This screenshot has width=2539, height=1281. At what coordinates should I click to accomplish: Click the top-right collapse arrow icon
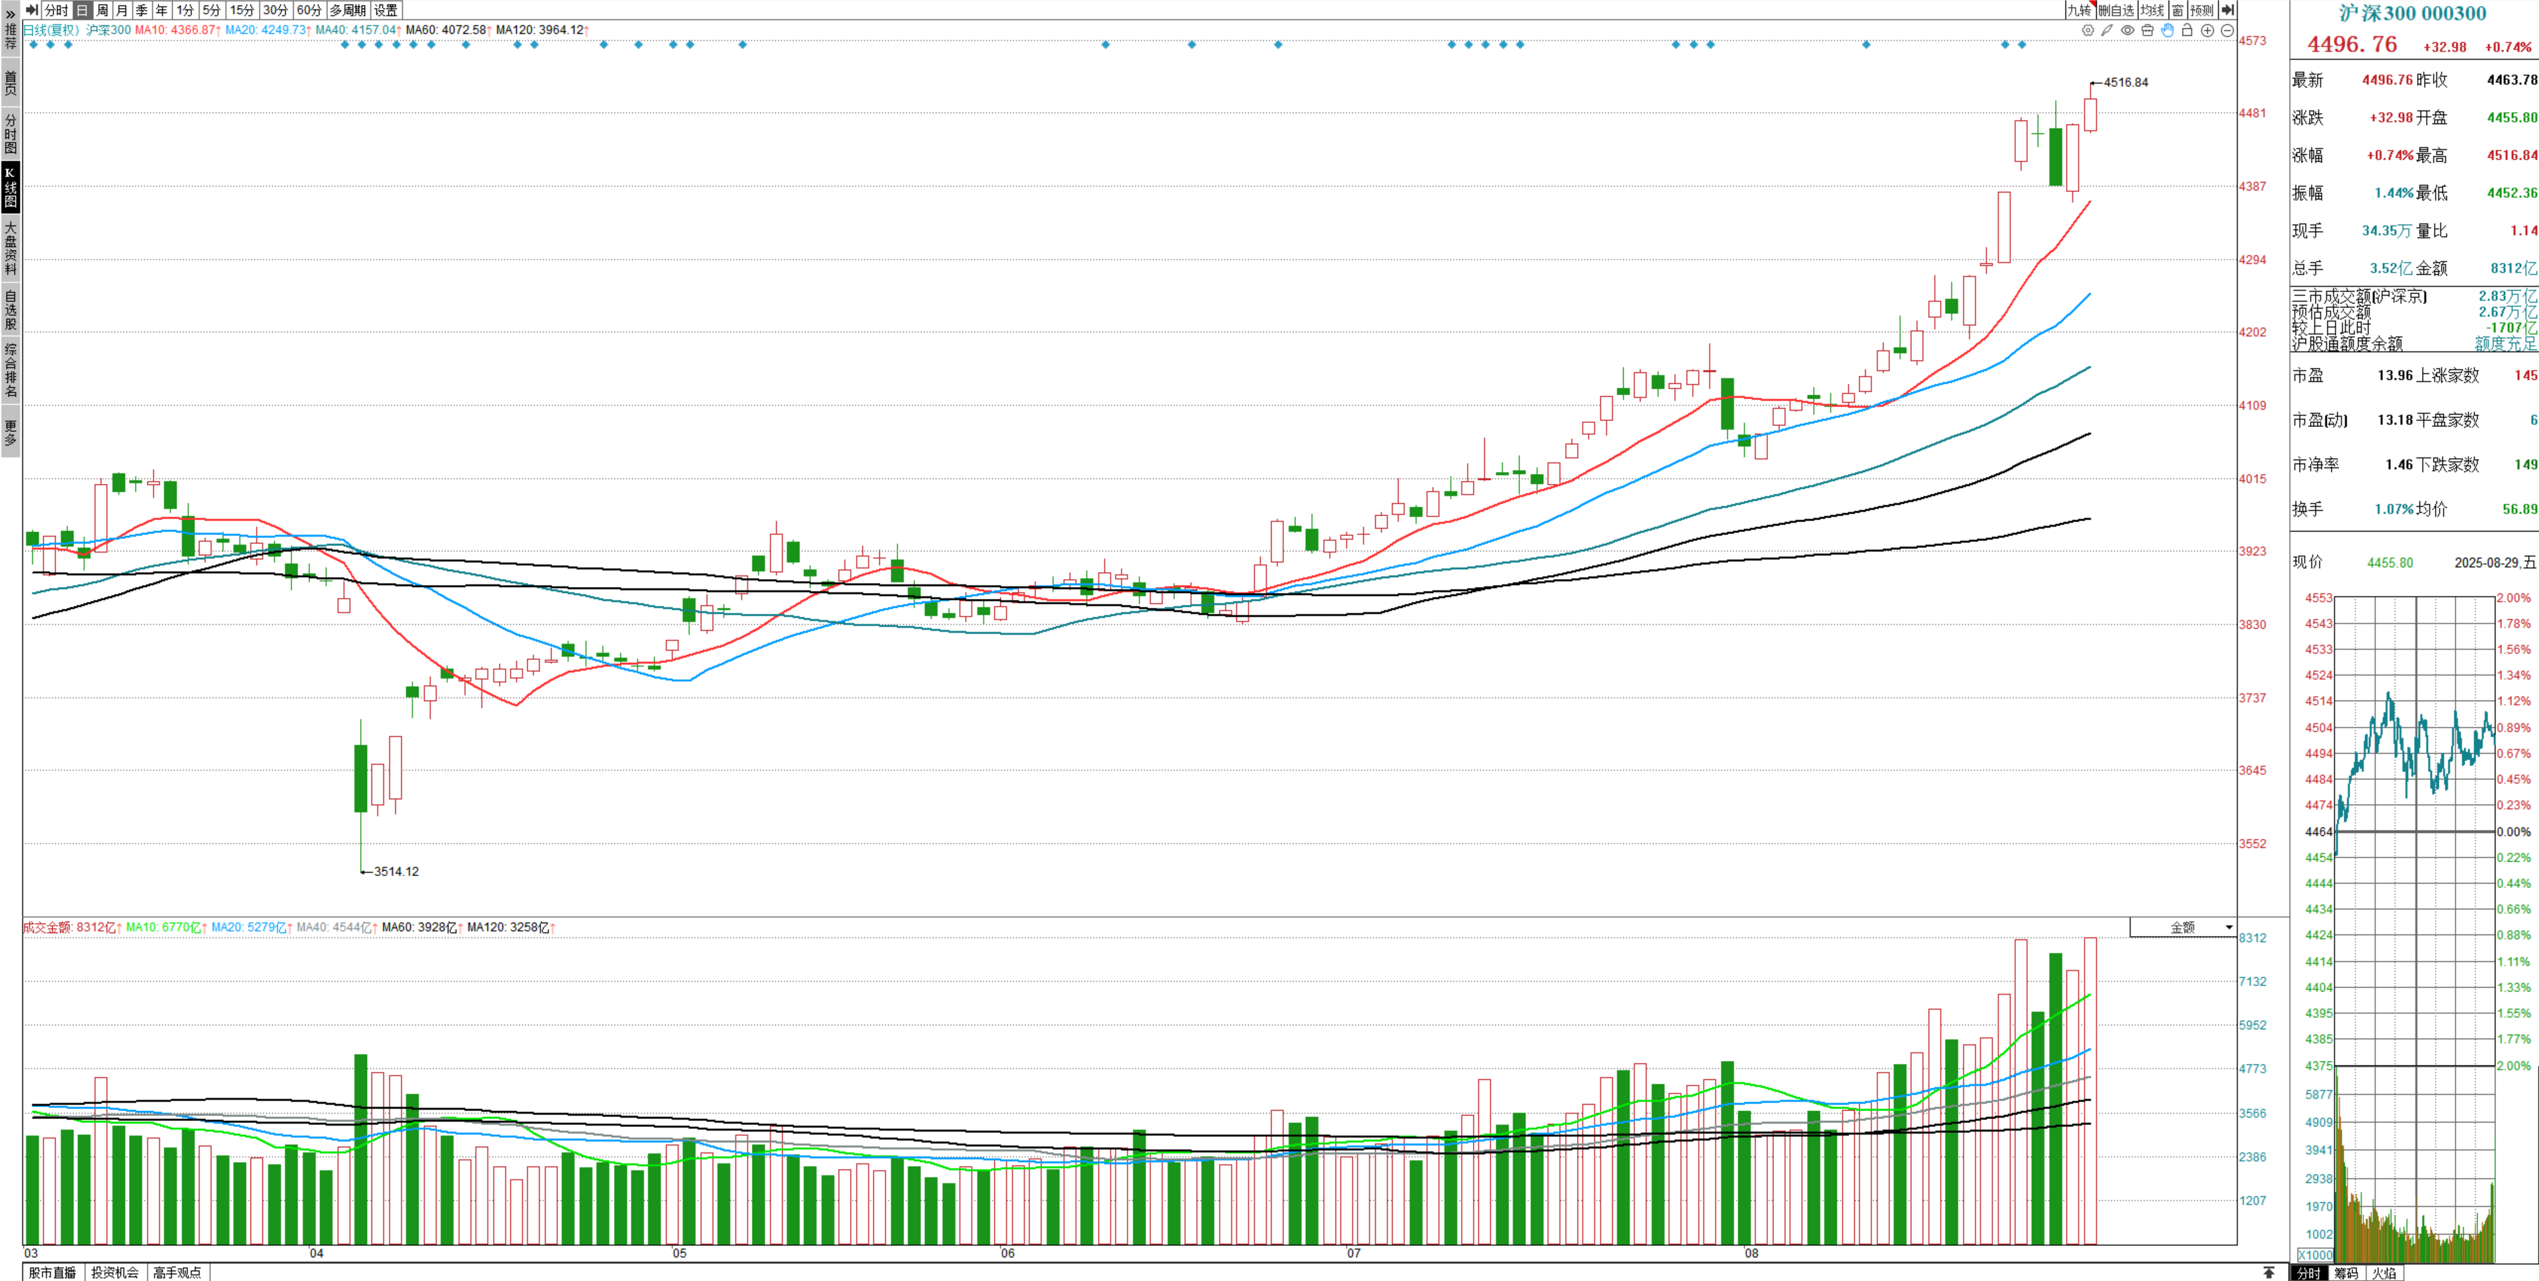tap(2228, 10)
